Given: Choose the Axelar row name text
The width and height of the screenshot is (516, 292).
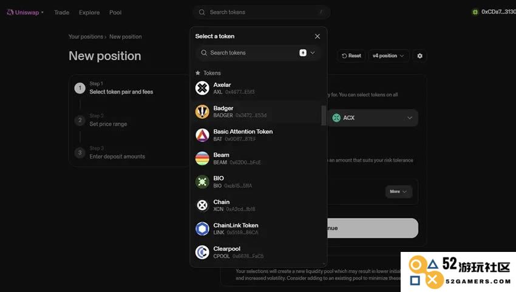Looking at the screenshot, I should tap(222, 84).
